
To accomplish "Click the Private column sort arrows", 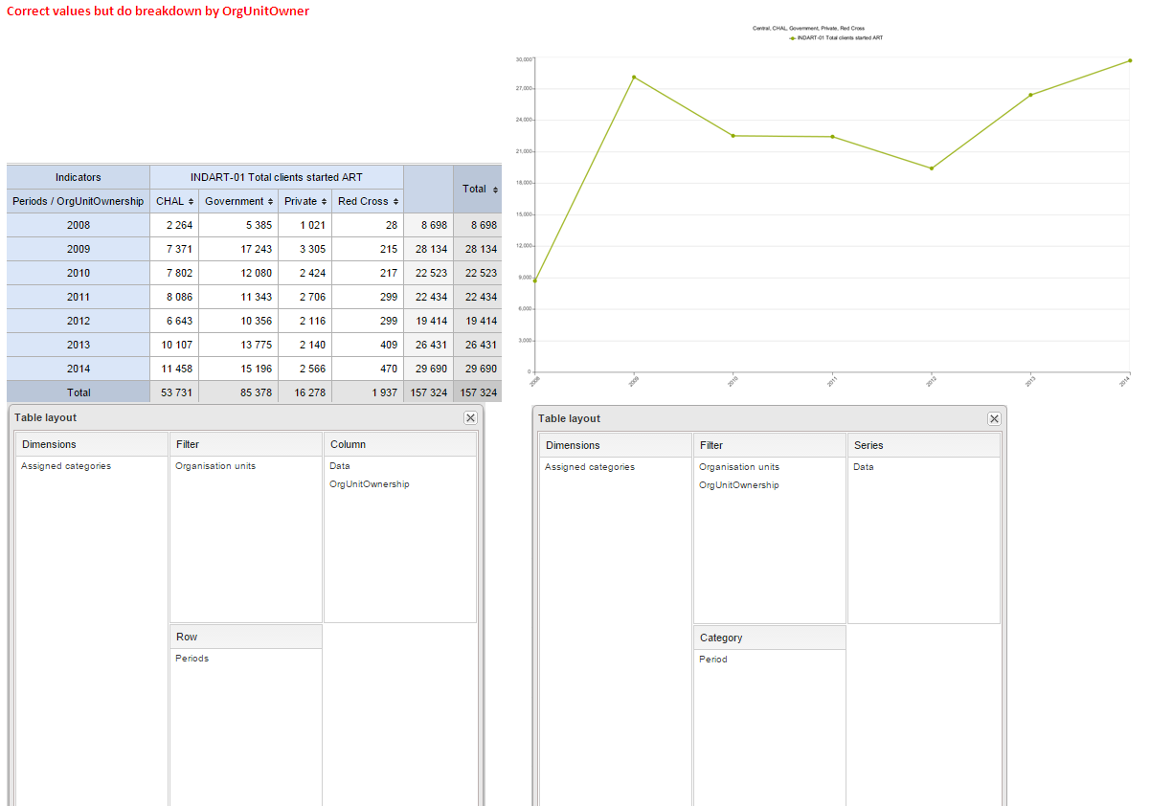I will click(x=325, y=202).
